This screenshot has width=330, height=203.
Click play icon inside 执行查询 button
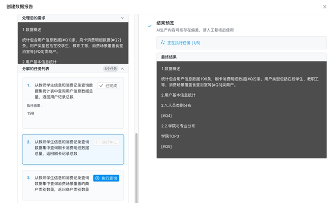pos(97,178)
